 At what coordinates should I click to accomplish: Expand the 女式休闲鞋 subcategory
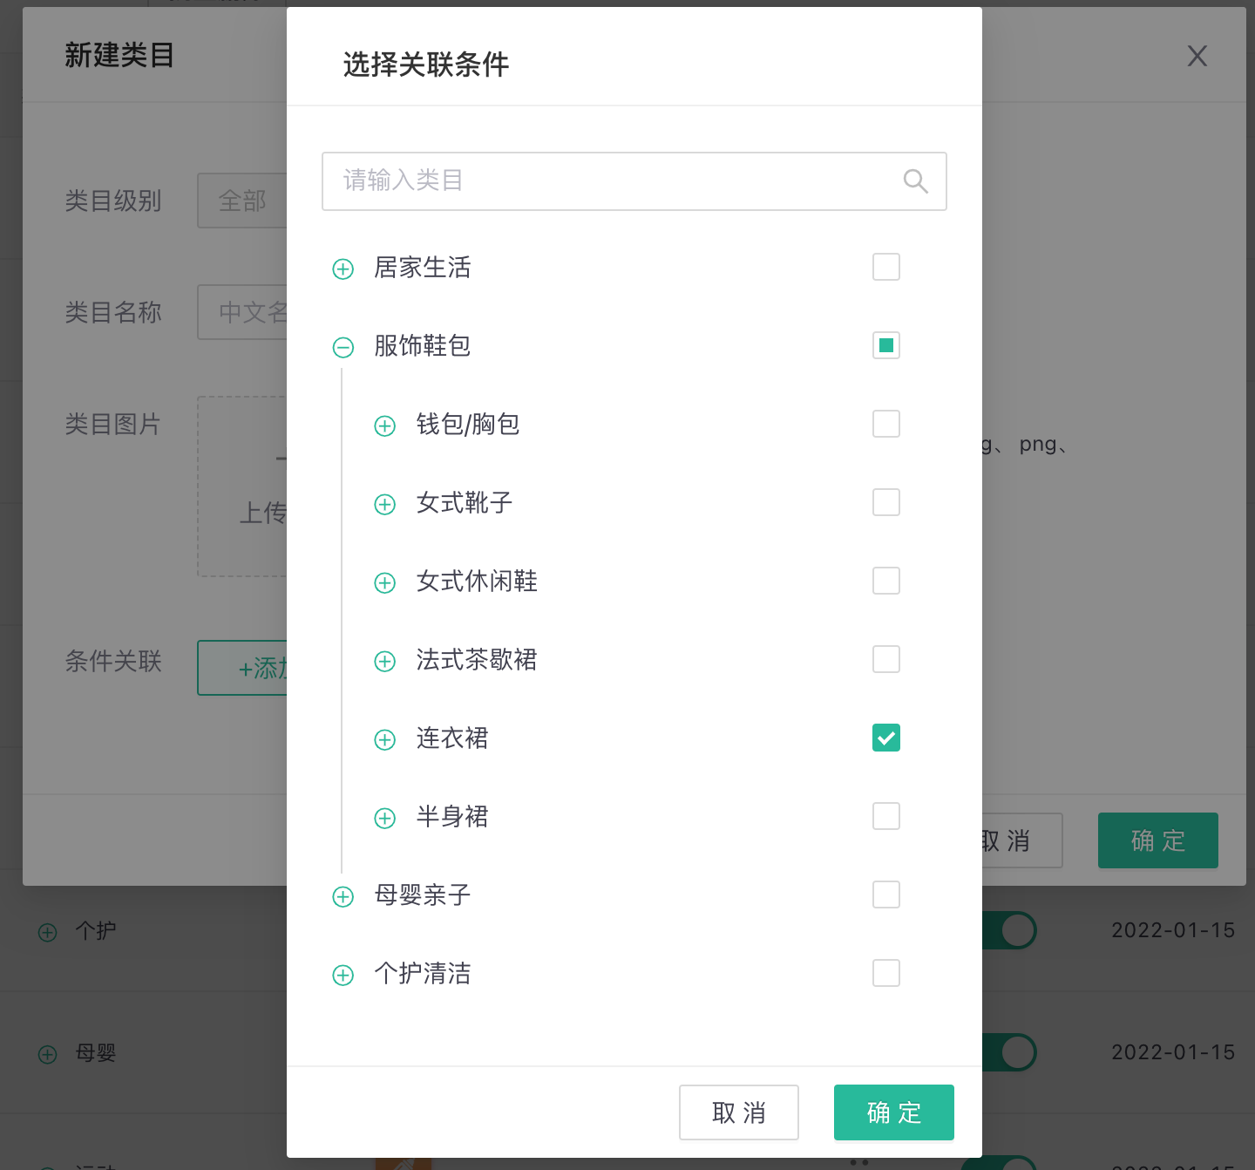pyautogui.click(x=385, y=582)
